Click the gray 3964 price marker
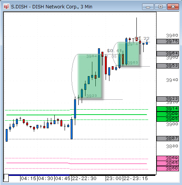 [168, 54]
